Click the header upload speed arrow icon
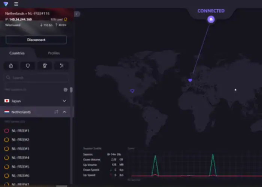 (x=56, y=25)
